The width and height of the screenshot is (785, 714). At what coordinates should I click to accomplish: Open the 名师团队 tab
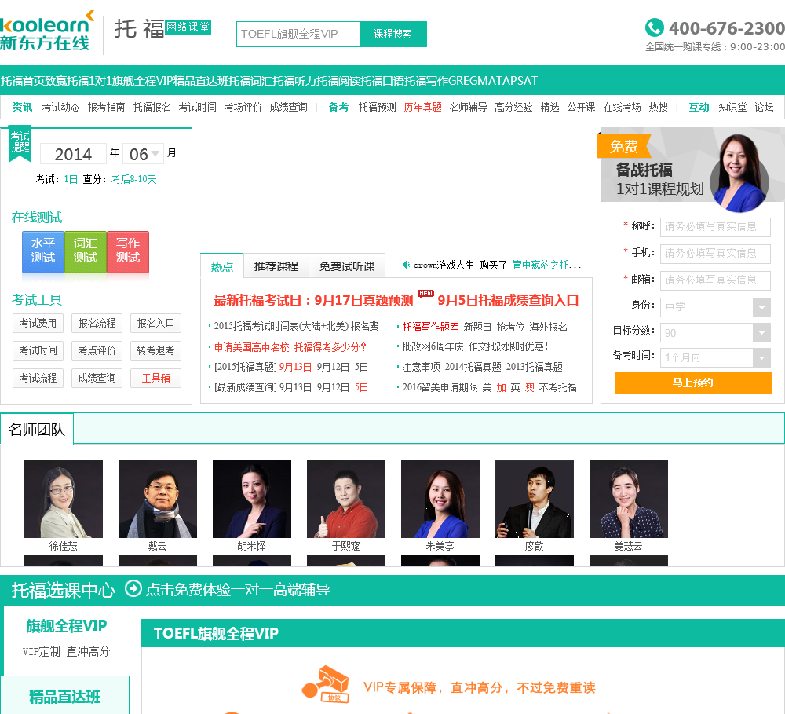37,430
